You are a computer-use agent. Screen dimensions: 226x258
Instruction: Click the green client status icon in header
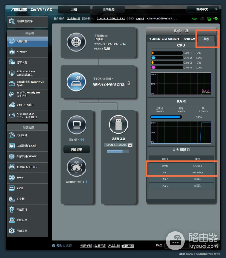209,19
